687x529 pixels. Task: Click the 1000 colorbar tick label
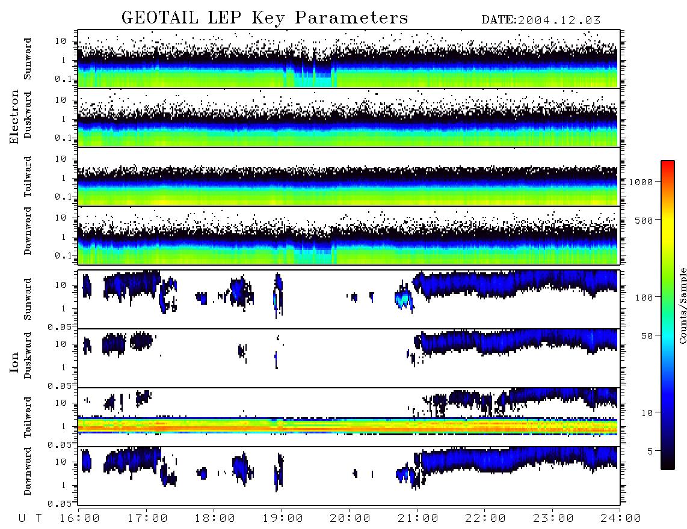coord(641,182)
